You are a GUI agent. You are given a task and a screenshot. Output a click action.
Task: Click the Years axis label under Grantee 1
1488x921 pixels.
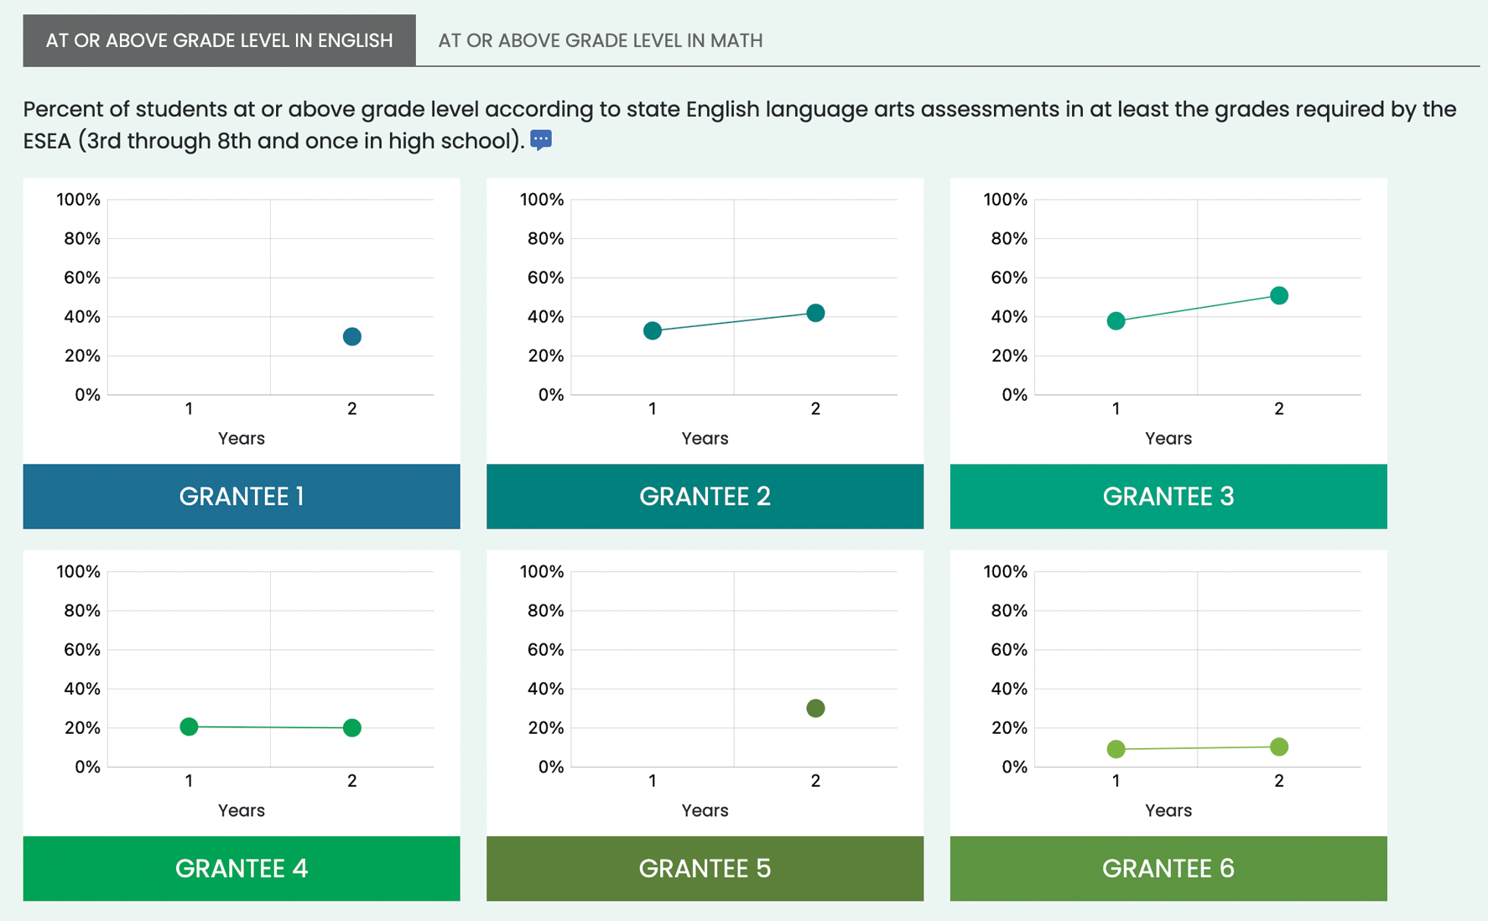pyautogui.click(x=242, y=438)
